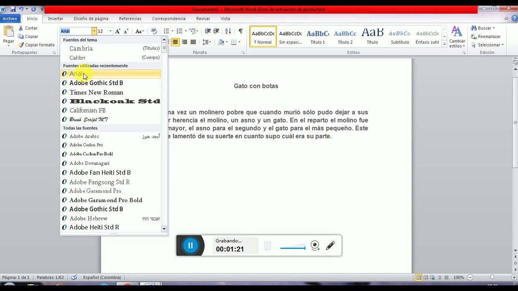Apply the Título 1 style
This screenshot has height=291, width=518.
pyautogui.click(x=318, y=37)
